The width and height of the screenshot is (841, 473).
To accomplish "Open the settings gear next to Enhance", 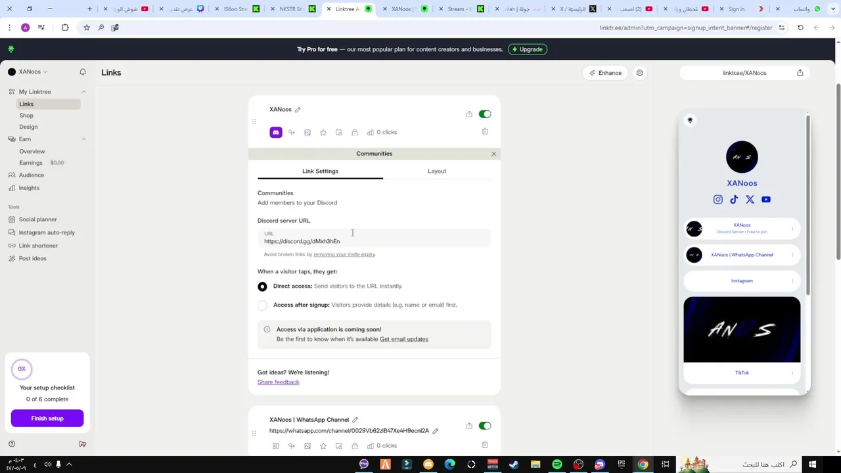I will click(x=639, y=73).
